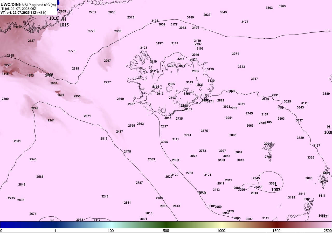Viewport: 332px width, 233px height.
Task: Click the 2585 height value
Action: (40, 177)
